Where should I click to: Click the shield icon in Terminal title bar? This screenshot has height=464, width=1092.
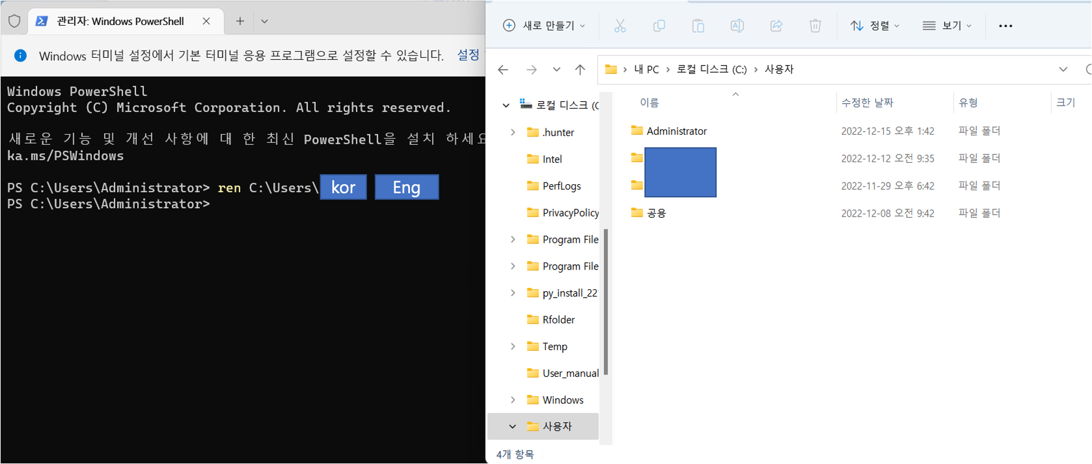[x=14, y=21]
